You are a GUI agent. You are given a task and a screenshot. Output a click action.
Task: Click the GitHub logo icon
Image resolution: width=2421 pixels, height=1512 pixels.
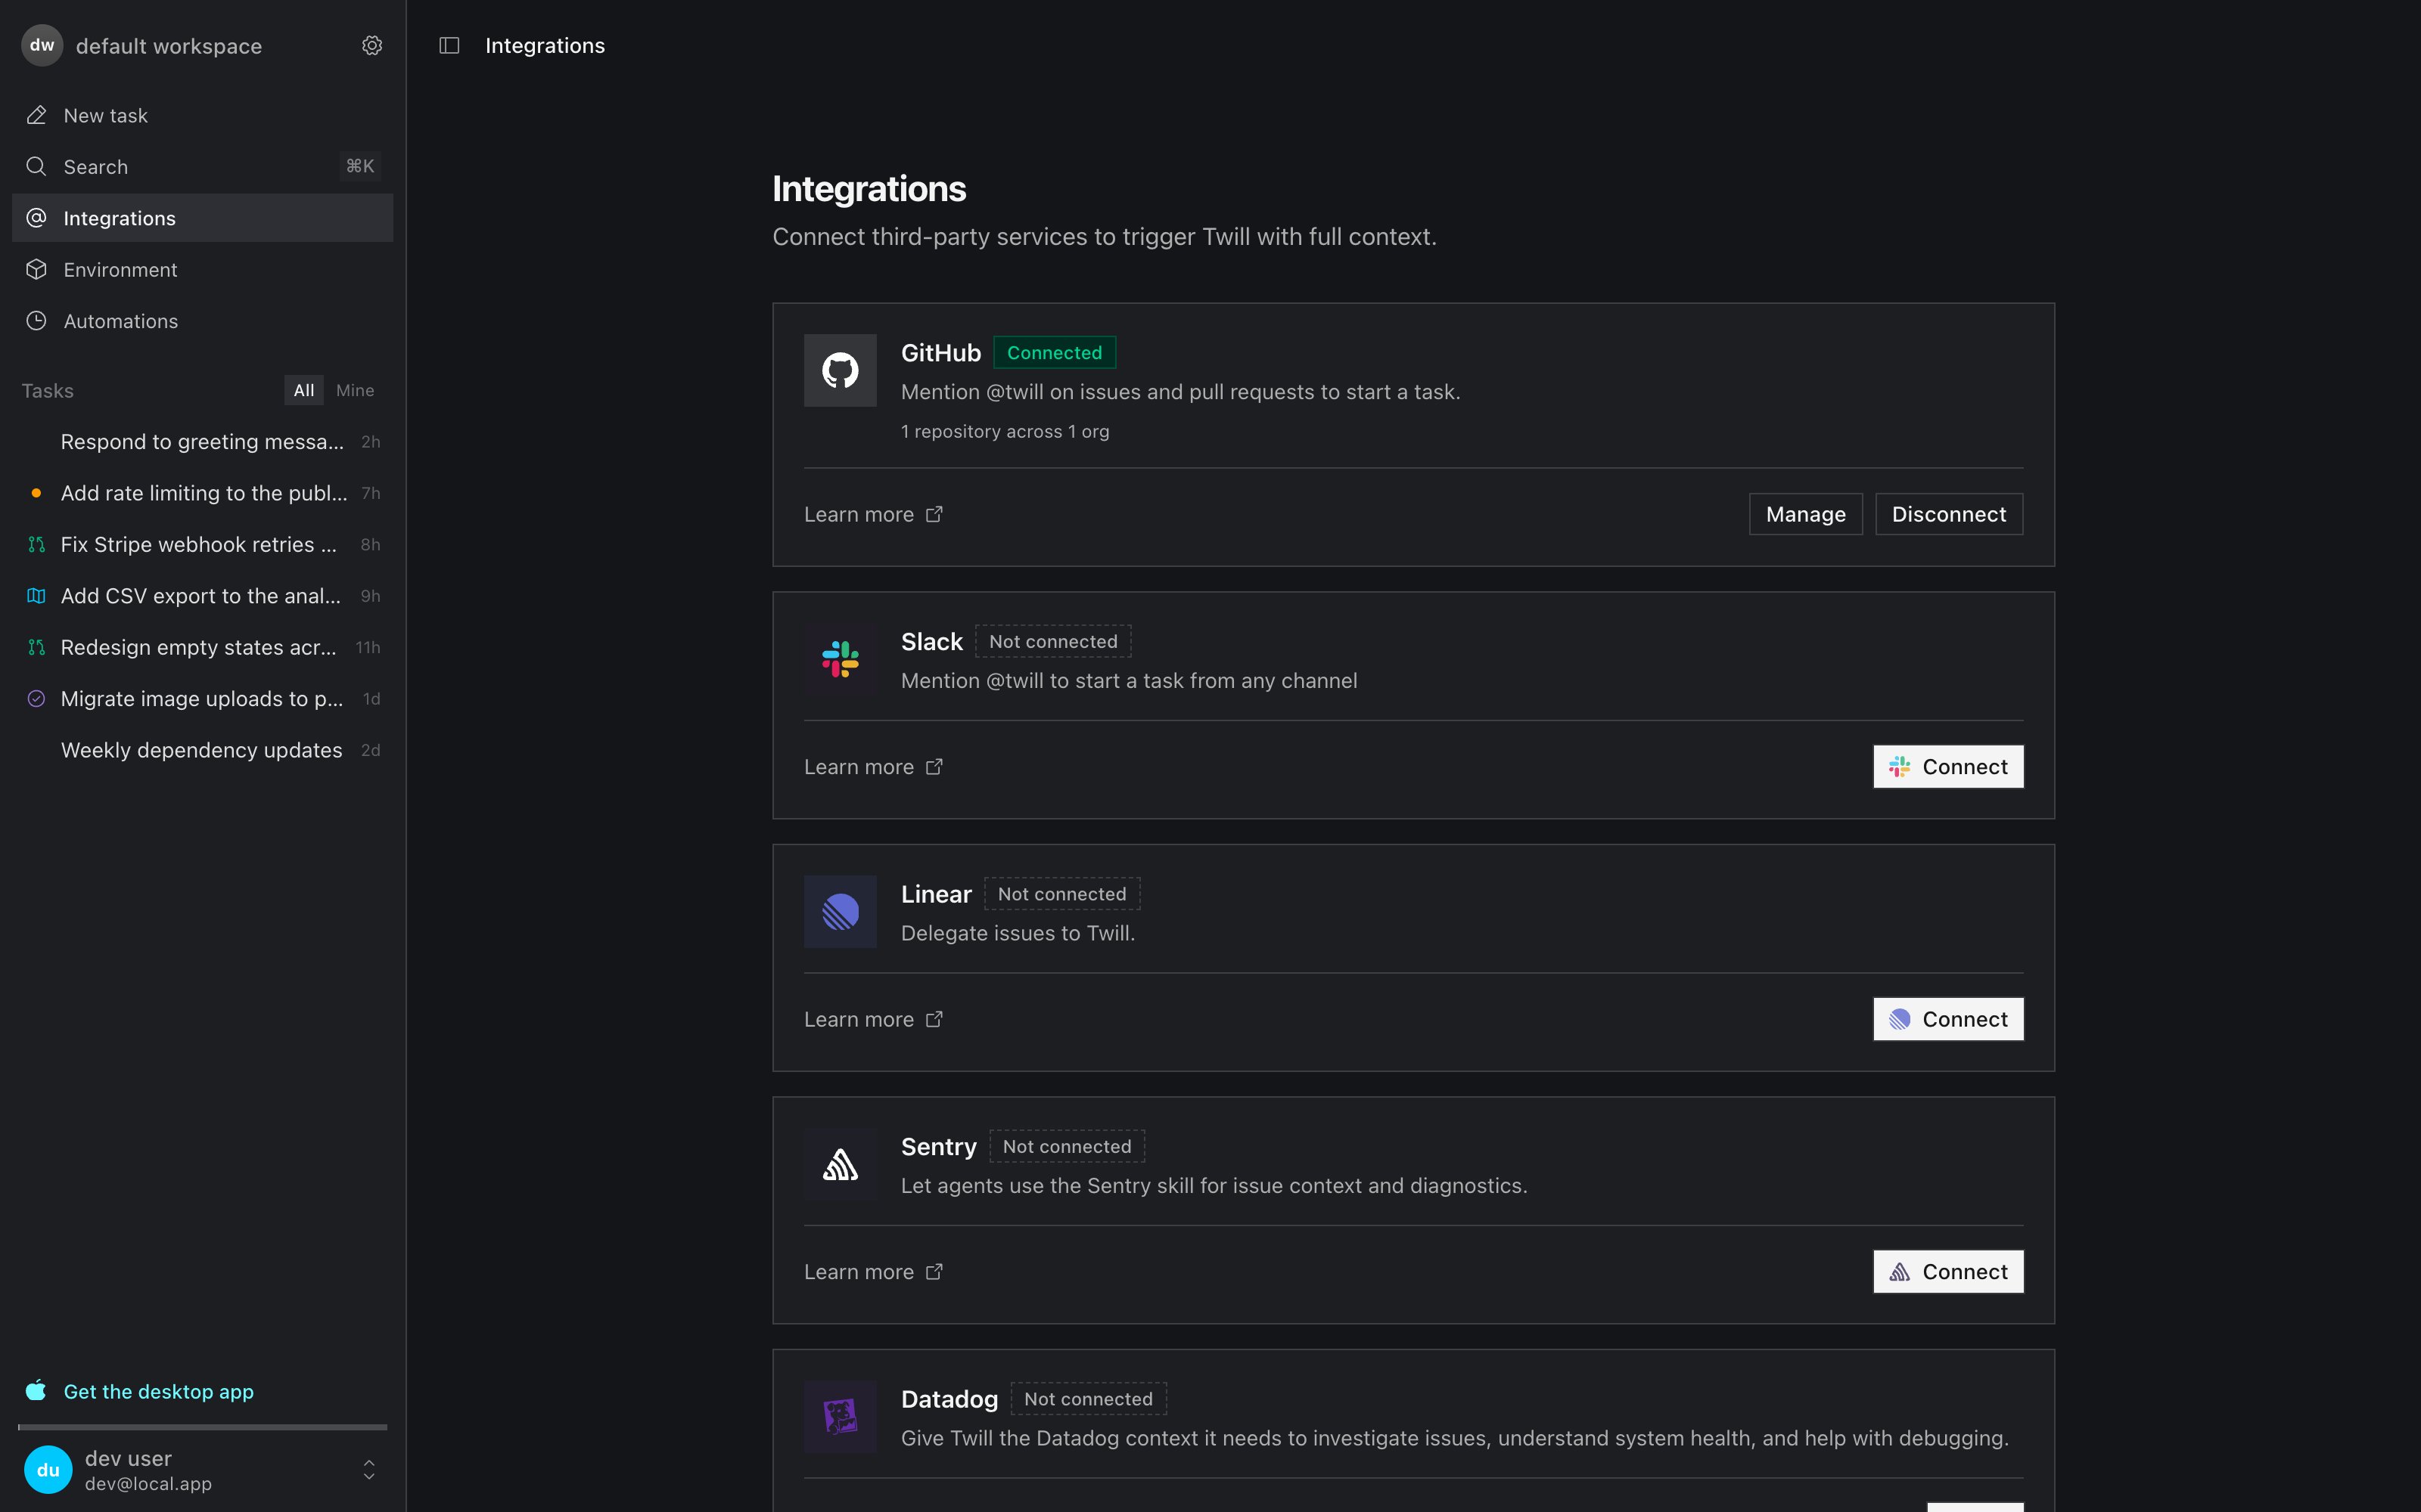tap(841, 370)
